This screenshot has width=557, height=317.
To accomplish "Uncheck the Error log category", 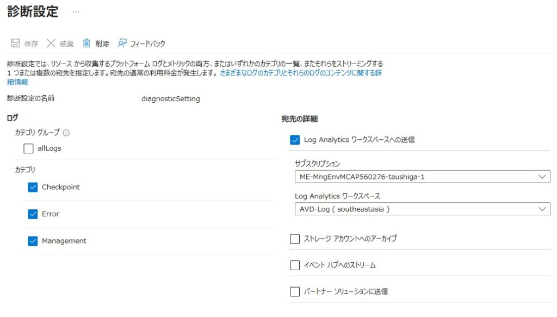I will click(33, 214).
